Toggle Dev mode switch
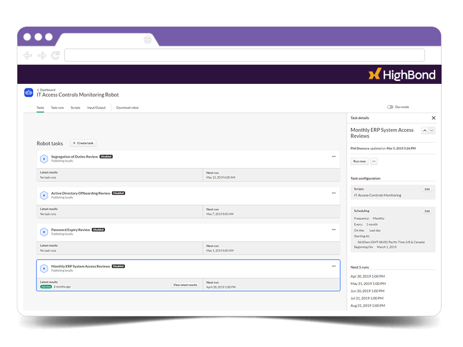 (390, 107)
